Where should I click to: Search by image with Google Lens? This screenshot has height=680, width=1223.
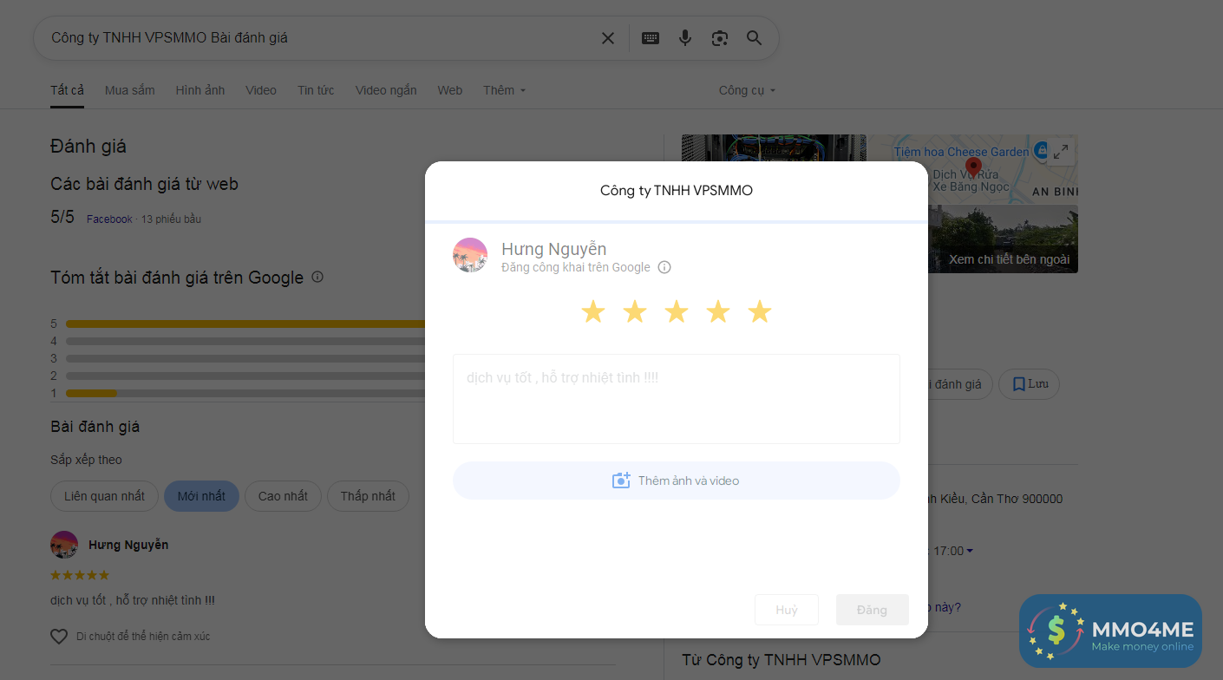tap(720, 38)
